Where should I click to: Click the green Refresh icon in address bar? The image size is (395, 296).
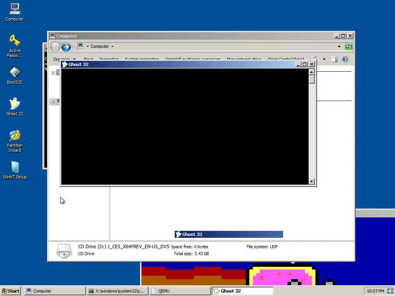tap(349, 47)
